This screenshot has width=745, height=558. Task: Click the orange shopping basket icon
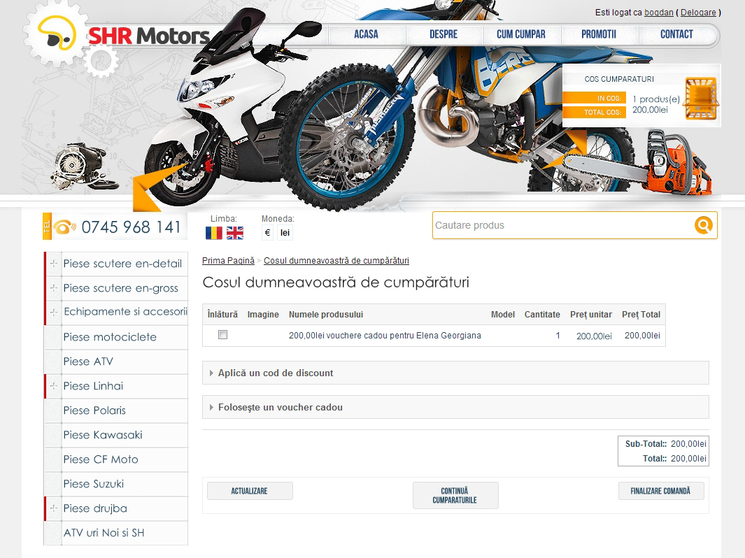coord(700,98)
